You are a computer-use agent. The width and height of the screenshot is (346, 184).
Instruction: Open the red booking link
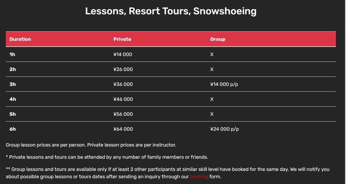199,176
